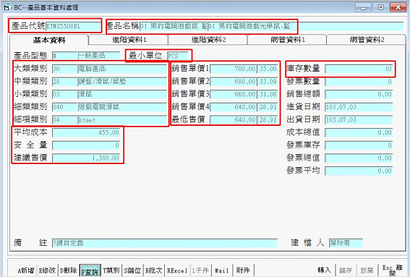
Task: Click the 放棄 (discard) button
Action: coord(367,270)
